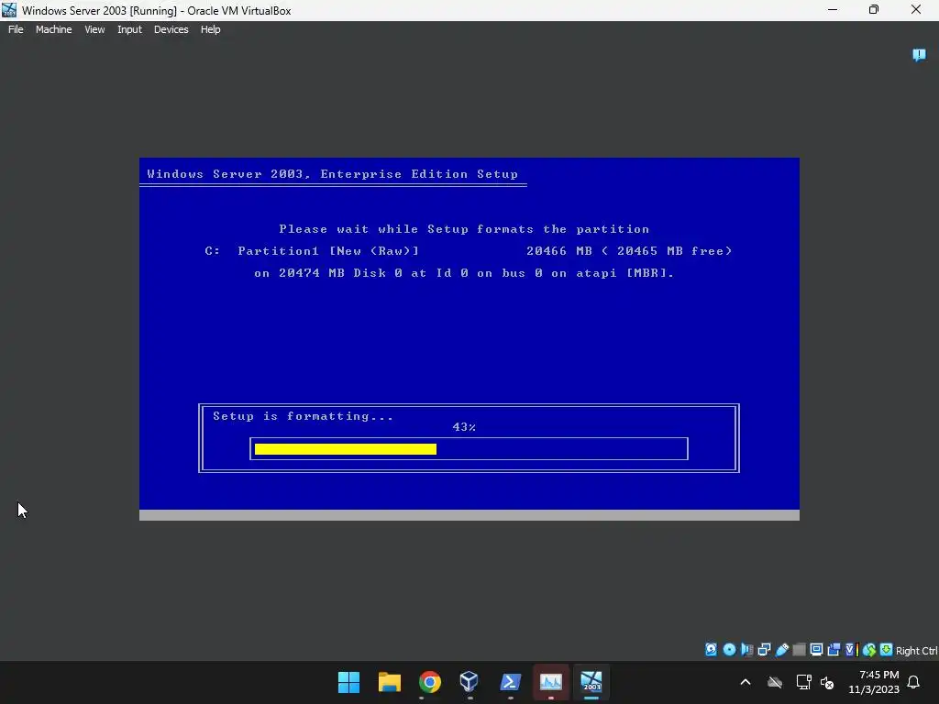Switch to VirtualBox Manager on the taskbar
Viewport: 939px width, 704px height.
coord(469,682)
